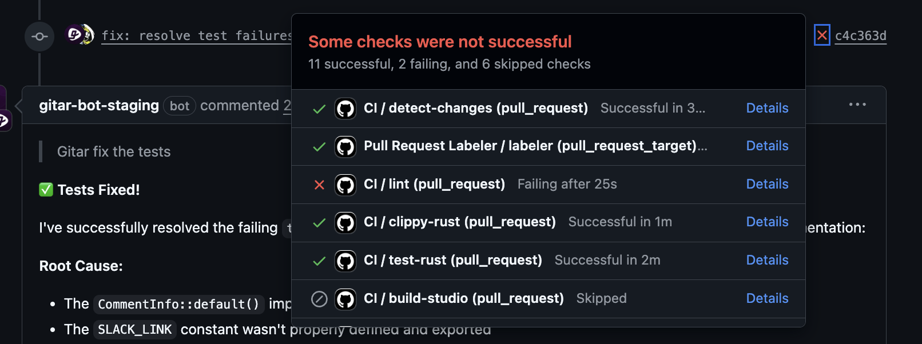Click GitHub icon beside CI lint check
This screenshot has height=344, width=922.
(345, 185)
